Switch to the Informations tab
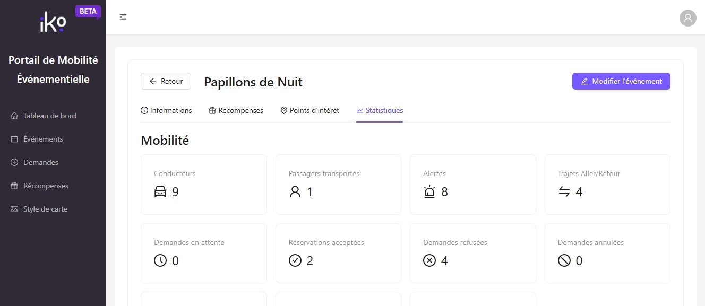 (x=166, y=110)
